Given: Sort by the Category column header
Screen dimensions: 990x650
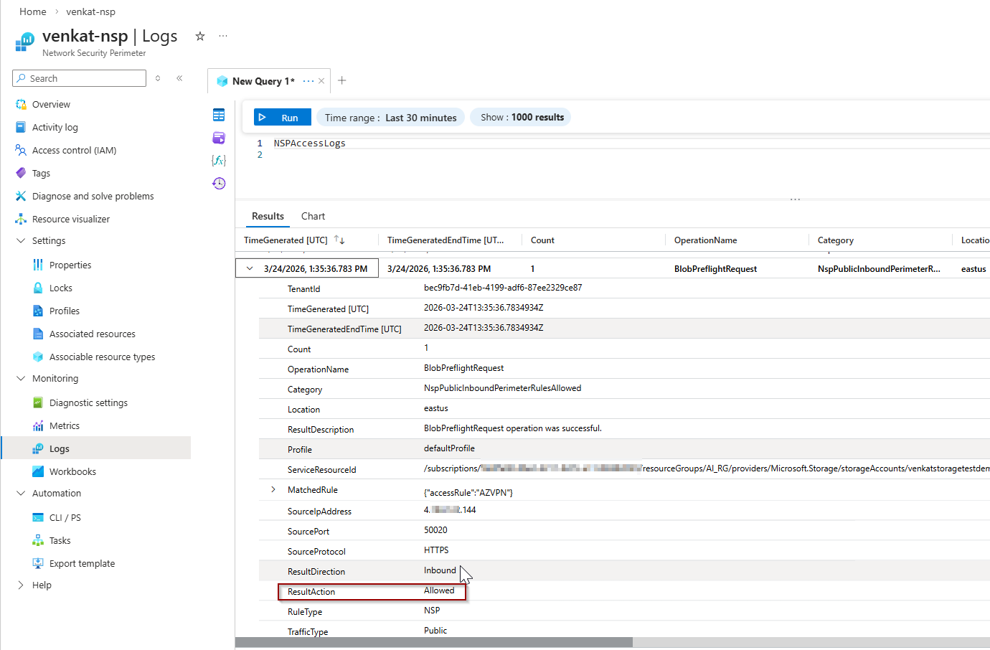Looking at the screenshot, I should pyautogui.click(x=835, y=240).
